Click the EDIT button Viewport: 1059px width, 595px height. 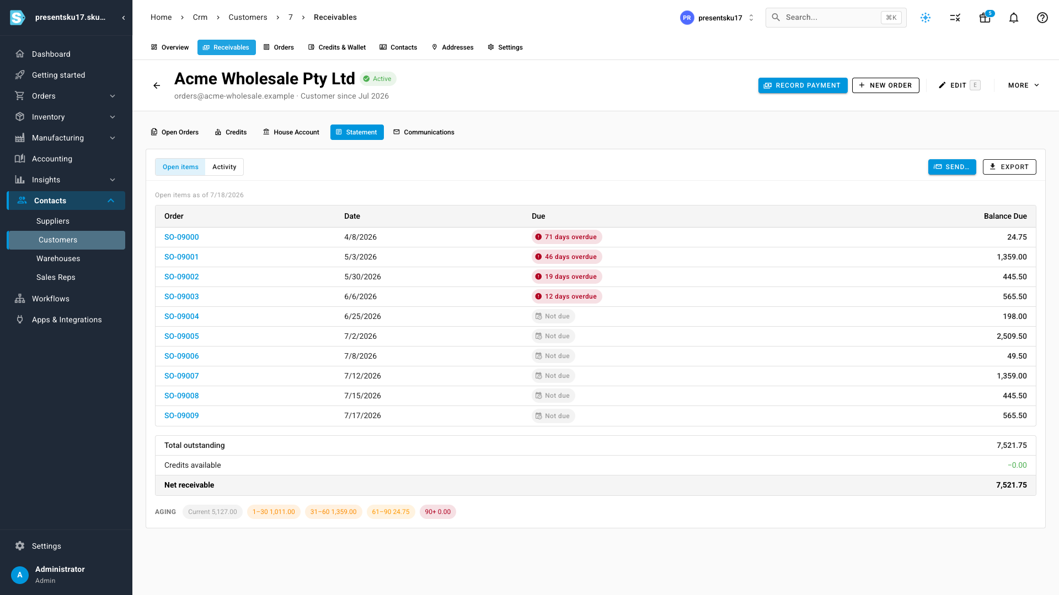[959, 85]
